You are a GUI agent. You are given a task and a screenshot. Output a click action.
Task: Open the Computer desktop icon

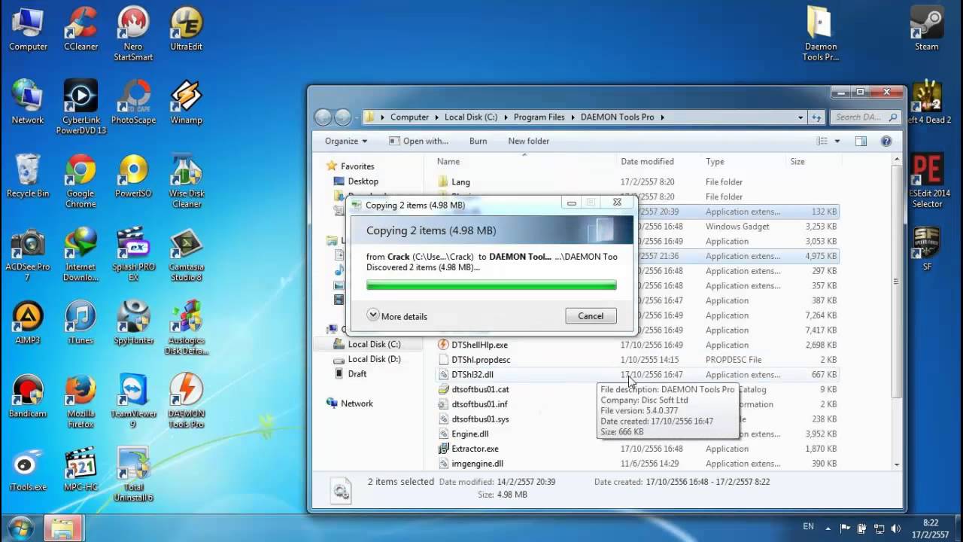pos(28,29)
